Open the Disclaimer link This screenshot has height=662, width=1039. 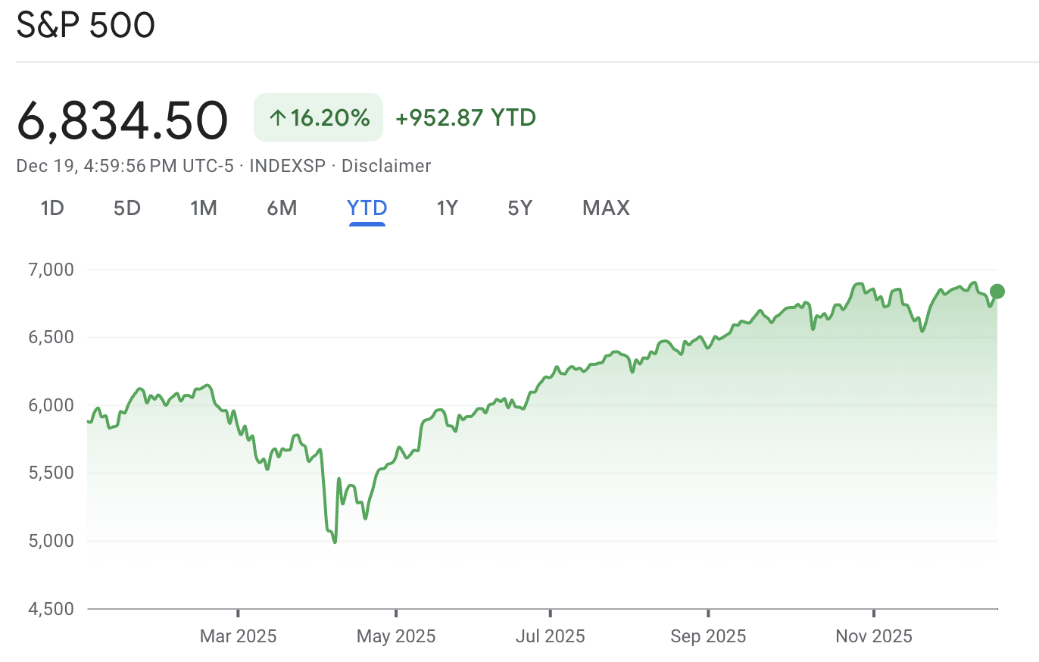point(385,166)
